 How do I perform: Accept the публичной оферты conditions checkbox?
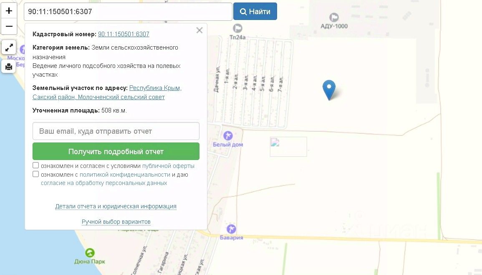point(35,165)
